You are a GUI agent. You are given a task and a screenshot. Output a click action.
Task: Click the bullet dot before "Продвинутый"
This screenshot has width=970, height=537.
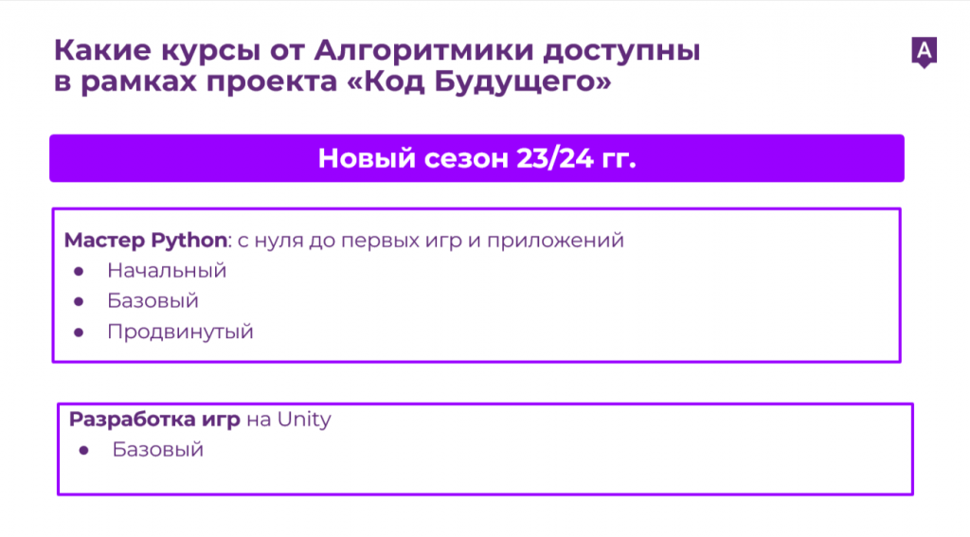(80, 332)
